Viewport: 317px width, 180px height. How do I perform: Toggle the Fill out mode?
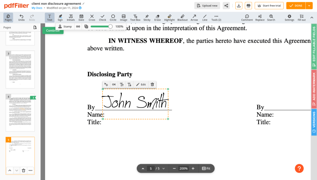tap(302, 18)
